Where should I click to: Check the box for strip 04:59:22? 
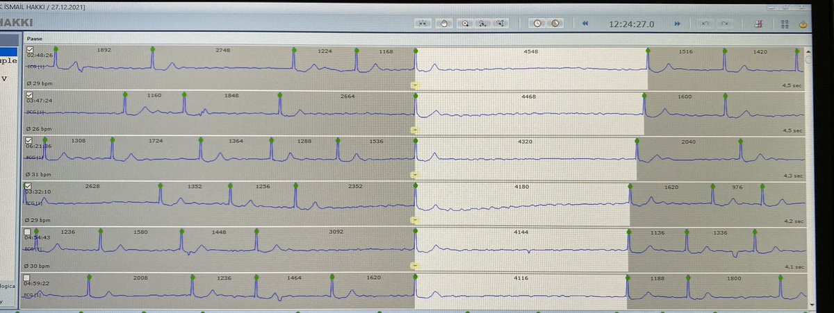[x=26, y=277]
